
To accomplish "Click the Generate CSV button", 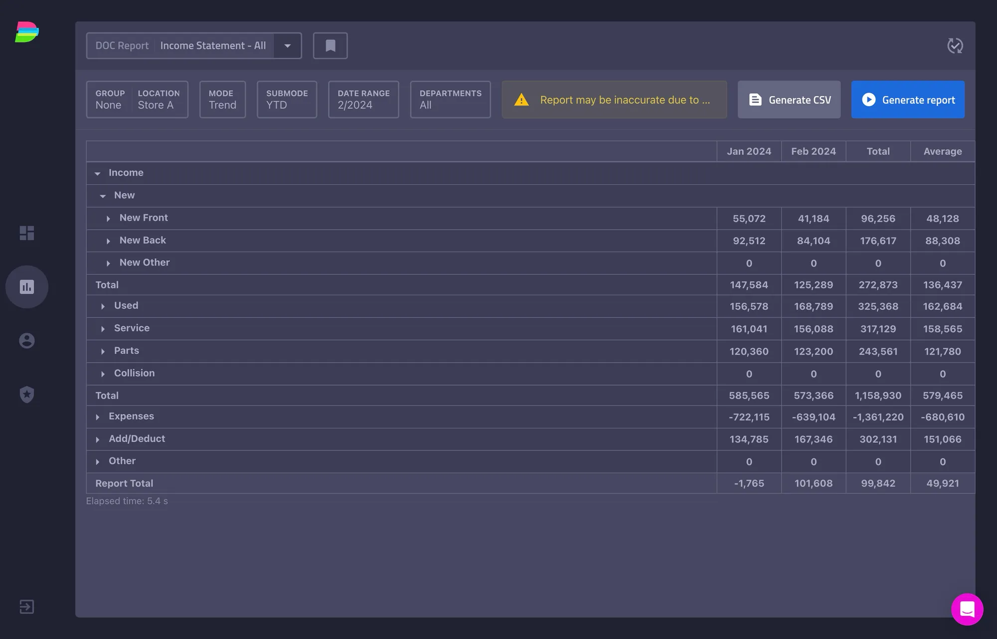I will click(x=789, y=100).
